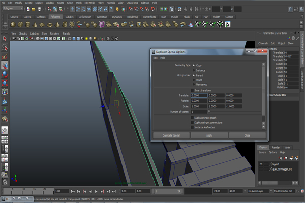Select the Instance geometry type radio
Screen dimensions: 305x203
(x=194, y=71)
